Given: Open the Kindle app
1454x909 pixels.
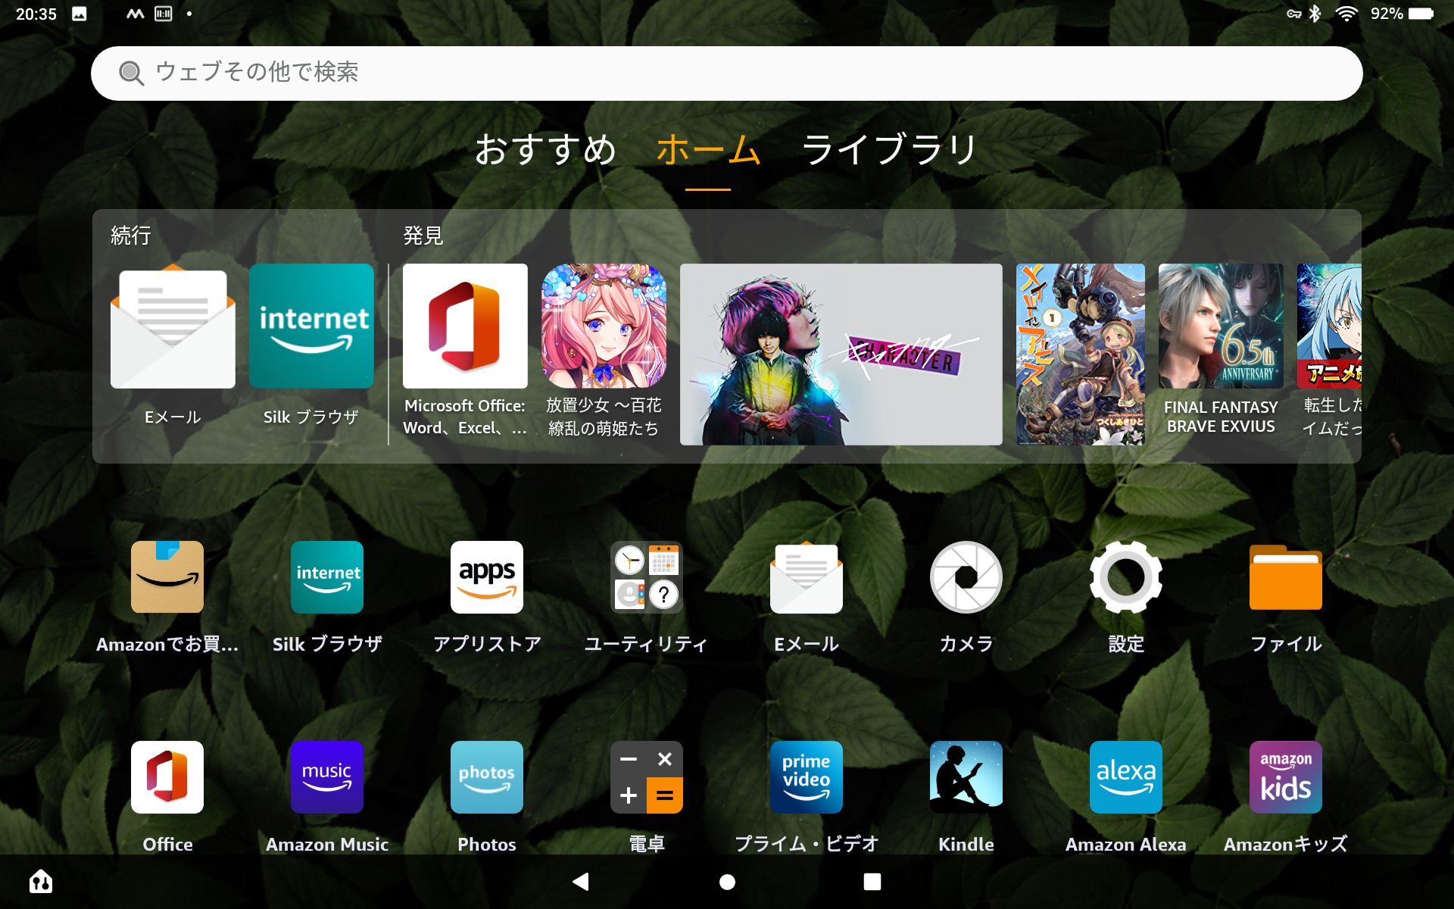Looking at the screenshot, I should pos(966,777).
